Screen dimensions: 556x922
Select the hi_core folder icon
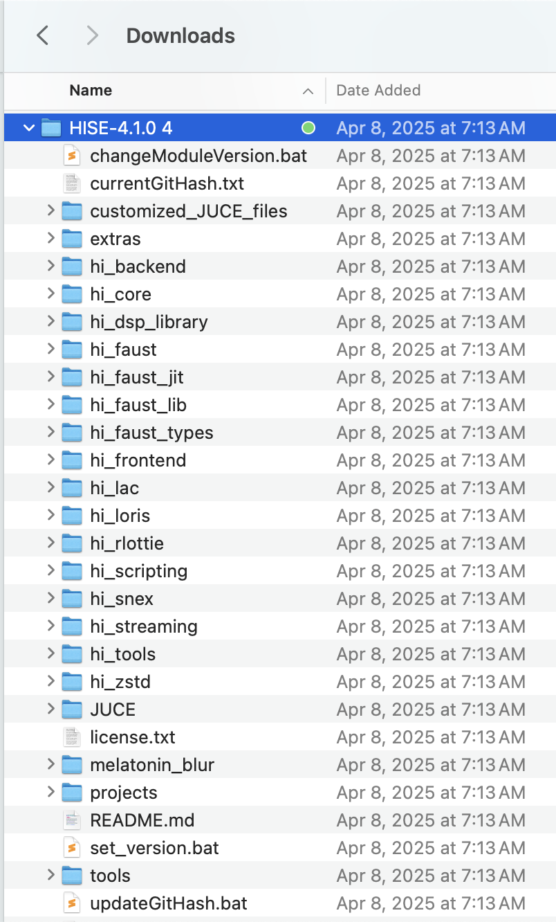pos(72,294)
